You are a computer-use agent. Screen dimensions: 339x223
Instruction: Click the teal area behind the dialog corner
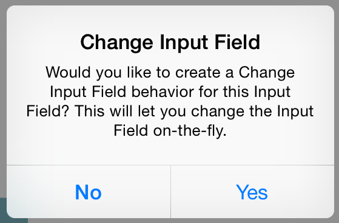tap(3, 210)
